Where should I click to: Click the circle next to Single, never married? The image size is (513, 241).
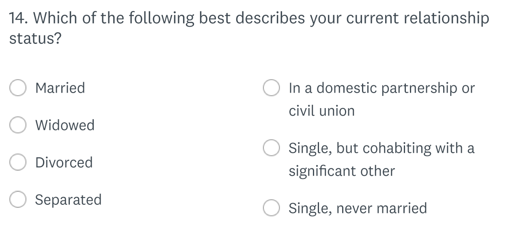pyautogui.click(x=271, y=208)
